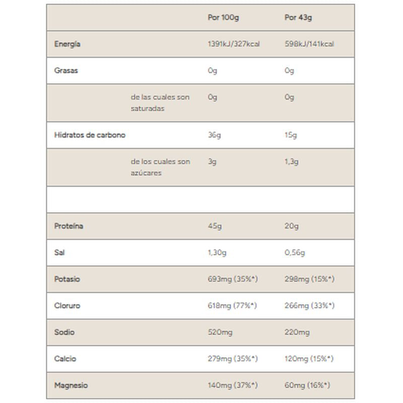
Task: Click the '1391kJ/327kcal' energy value
Action: (234, 44)
